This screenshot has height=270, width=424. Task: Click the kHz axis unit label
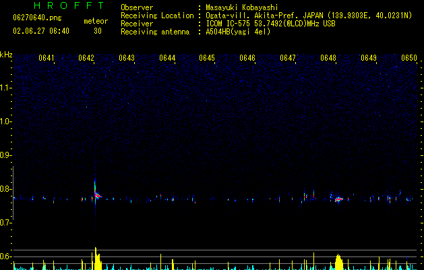pos(6,55)
